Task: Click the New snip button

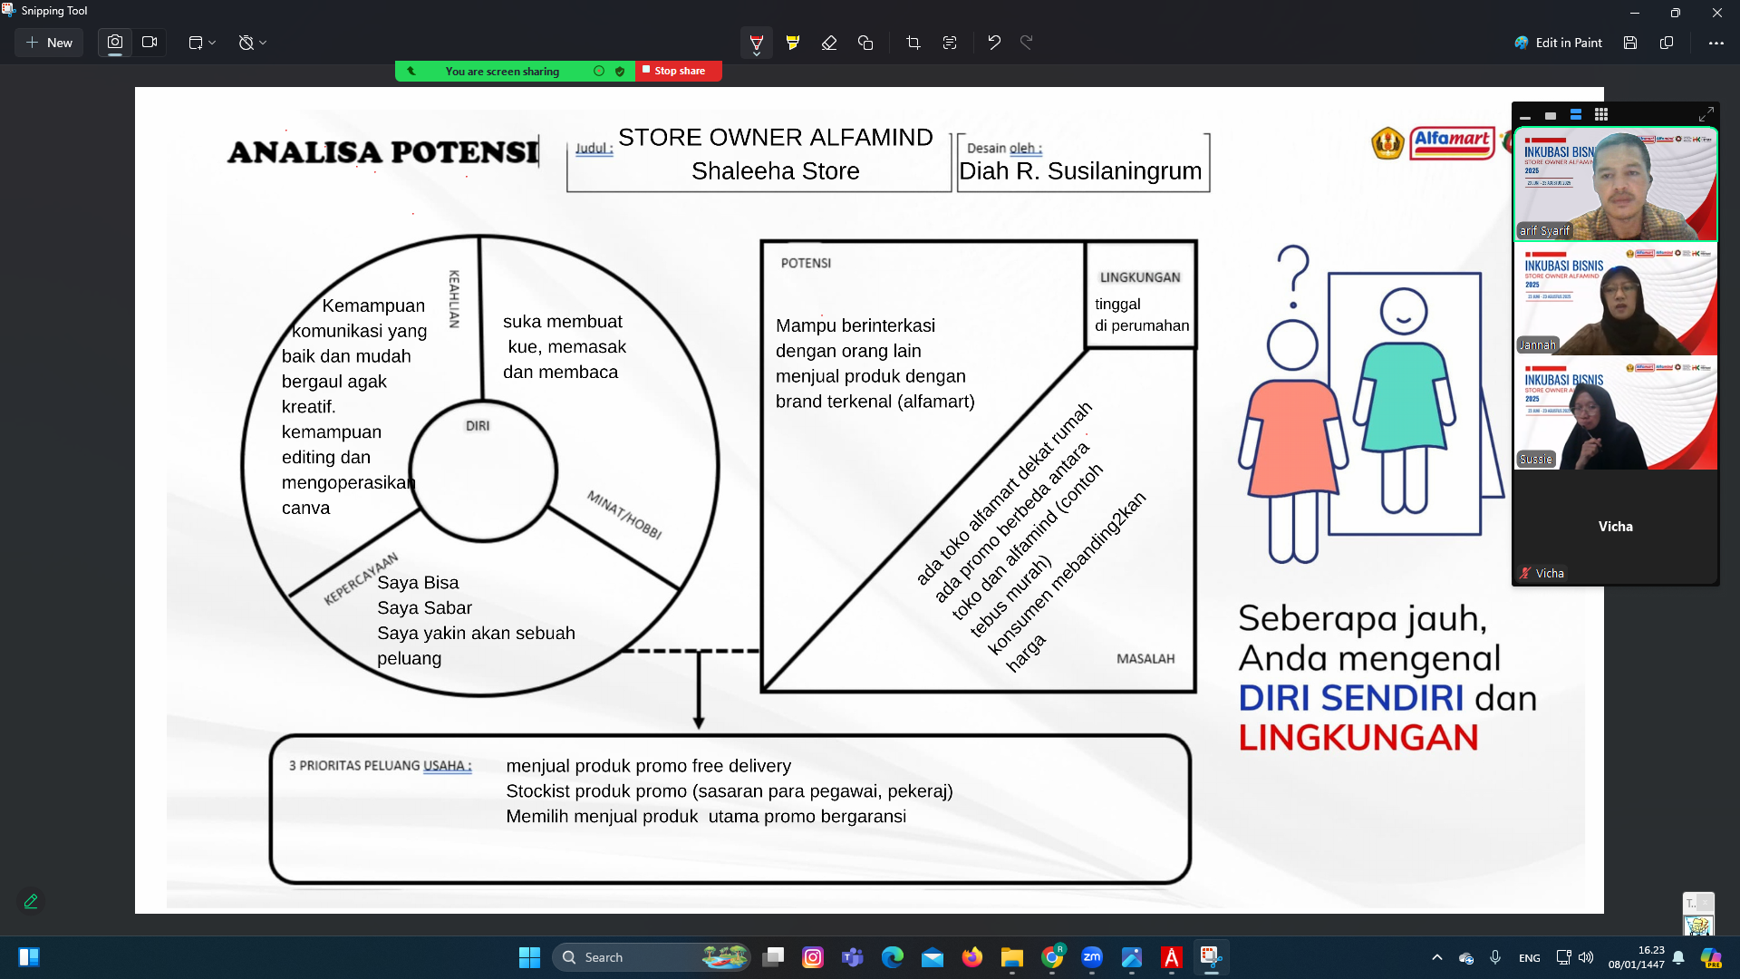Action: 49,43
